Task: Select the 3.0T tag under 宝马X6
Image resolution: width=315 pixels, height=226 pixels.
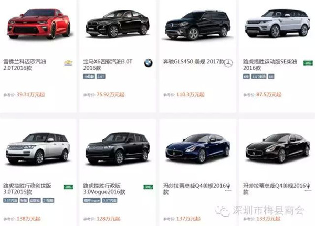Action: [101, 77]
